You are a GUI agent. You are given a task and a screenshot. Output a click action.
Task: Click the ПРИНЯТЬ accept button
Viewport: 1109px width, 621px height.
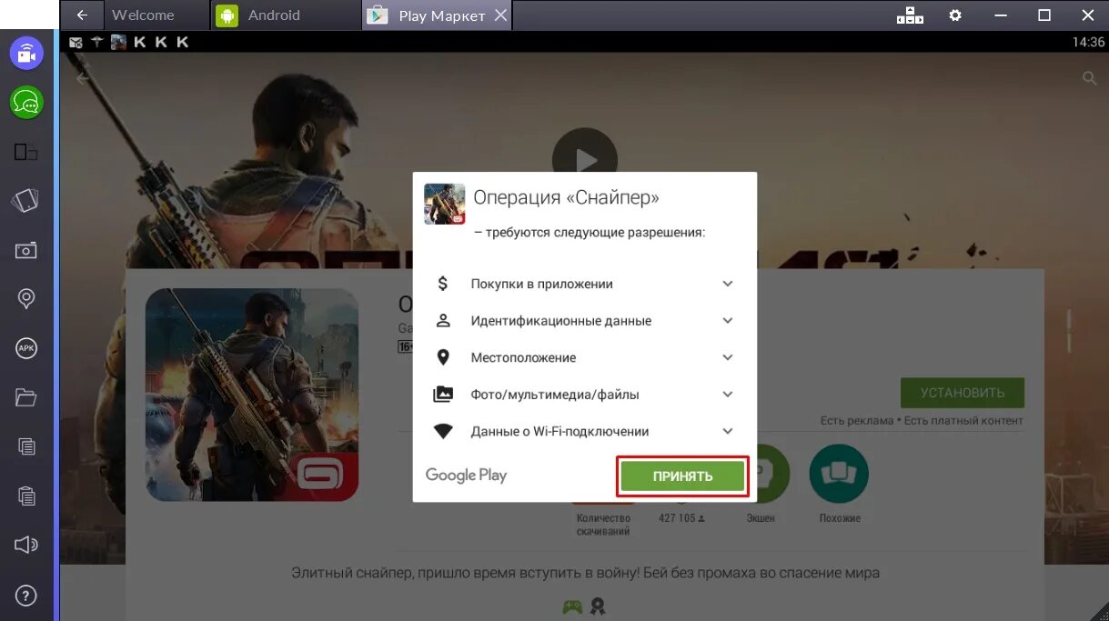[682, 476]
